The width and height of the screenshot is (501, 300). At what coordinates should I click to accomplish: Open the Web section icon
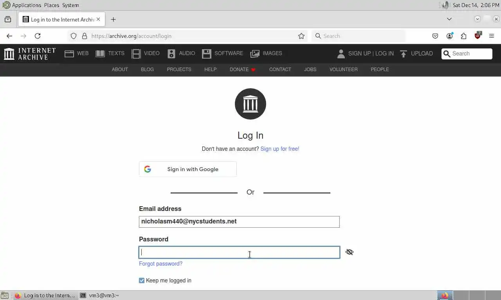(x=69, y=54)
